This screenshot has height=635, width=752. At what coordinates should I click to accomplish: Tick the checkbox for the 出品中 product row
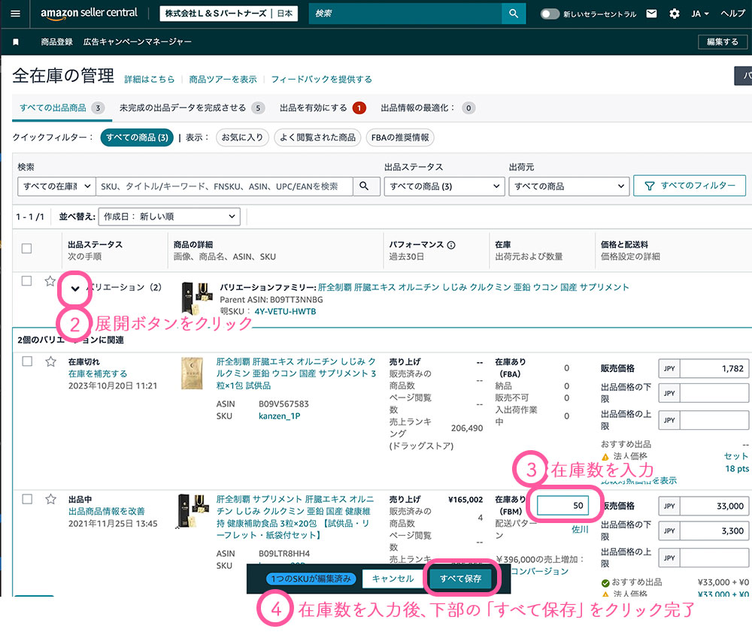point(27,499)
